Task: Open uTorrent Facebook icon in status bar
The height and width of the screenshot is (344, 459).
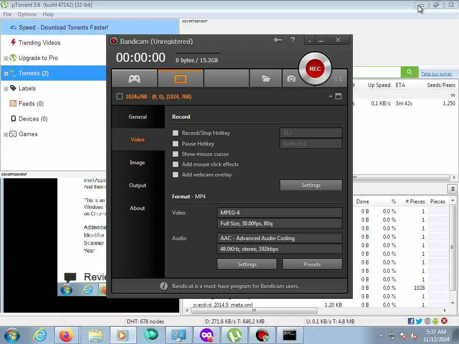Action: (x=411, y=321)
